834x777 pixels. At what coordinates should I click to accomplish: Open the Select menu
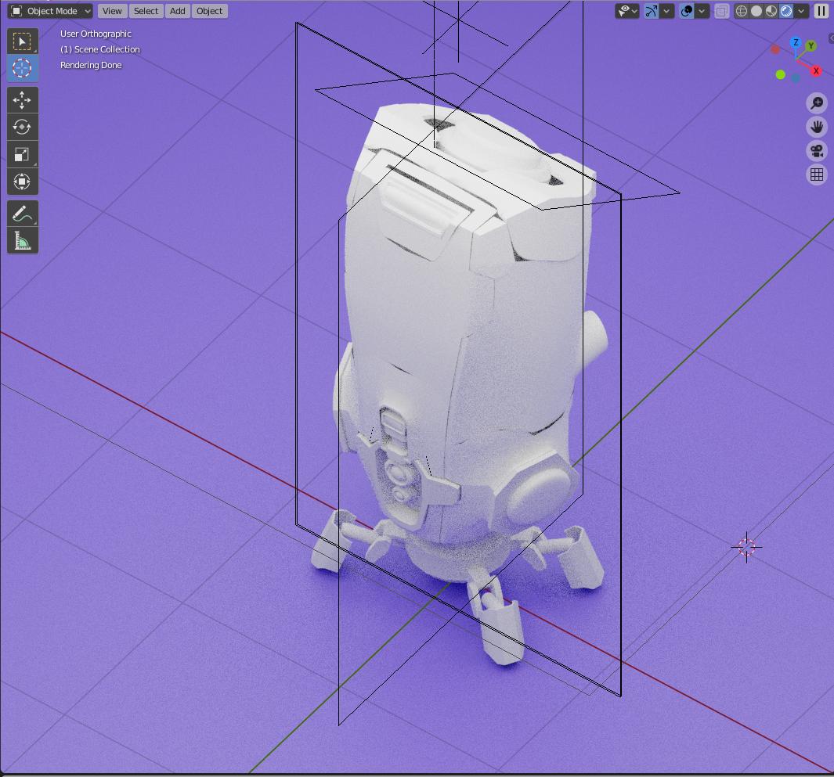(146, 11)
